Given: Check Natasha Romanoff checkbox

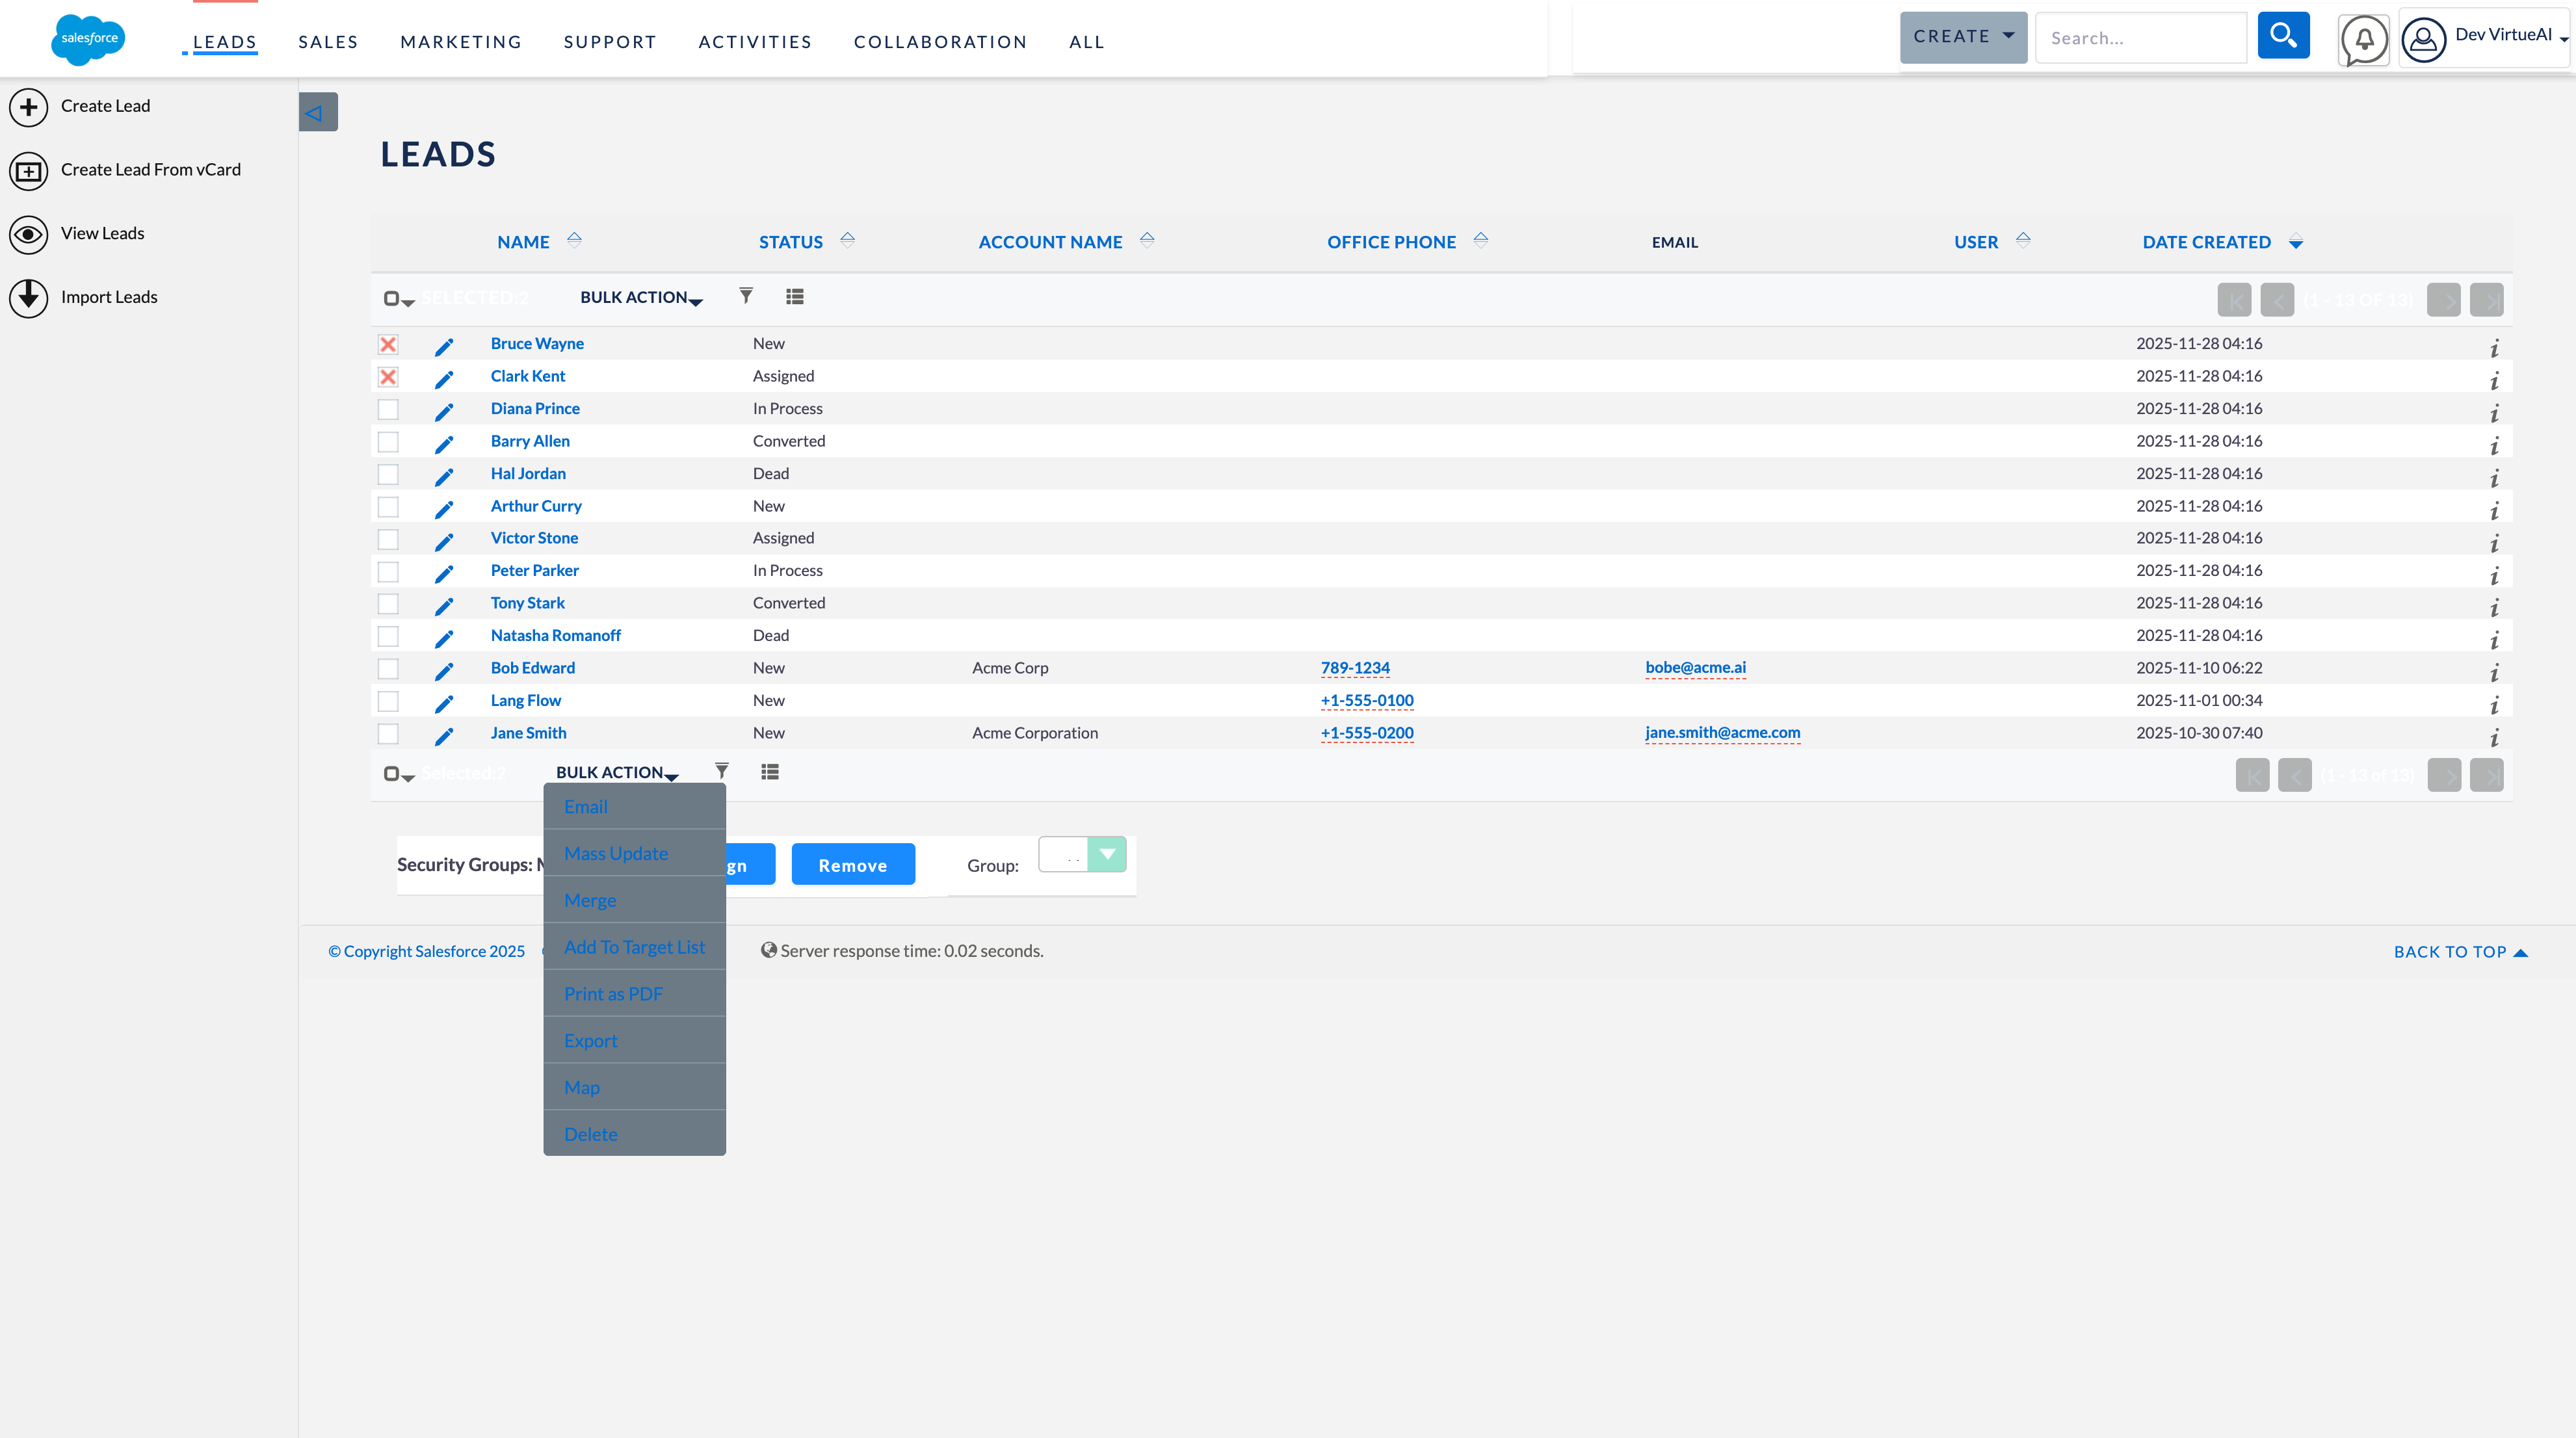Looking at the screenshot, I should tap(388, 636).
